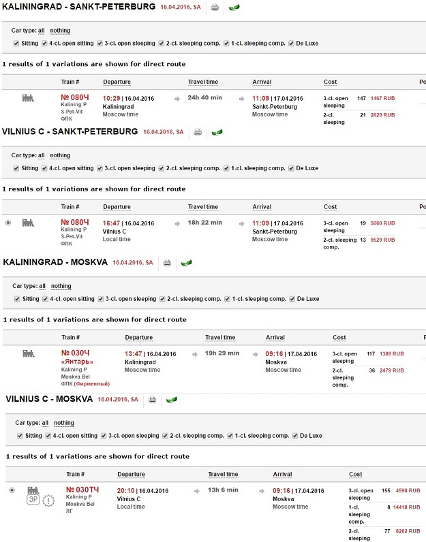Sort Kaliningrad - Sankt-Peterburg results by Departure
Viewport: 426px width, 542px height.
click(117, 82)
